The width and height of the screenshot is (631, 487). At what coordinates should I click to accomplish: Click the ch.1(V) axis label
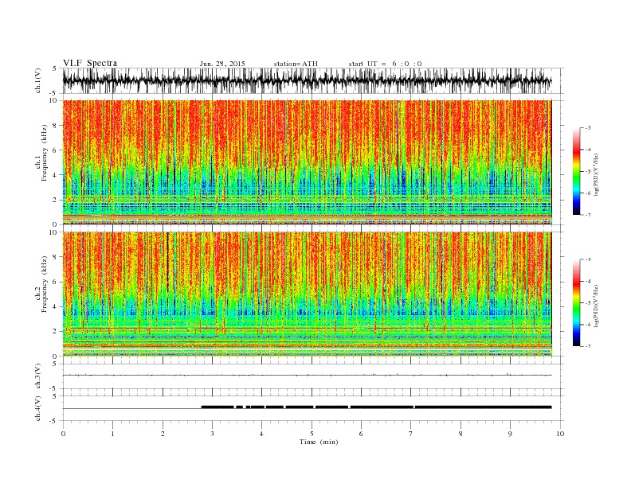pos(38,80)
